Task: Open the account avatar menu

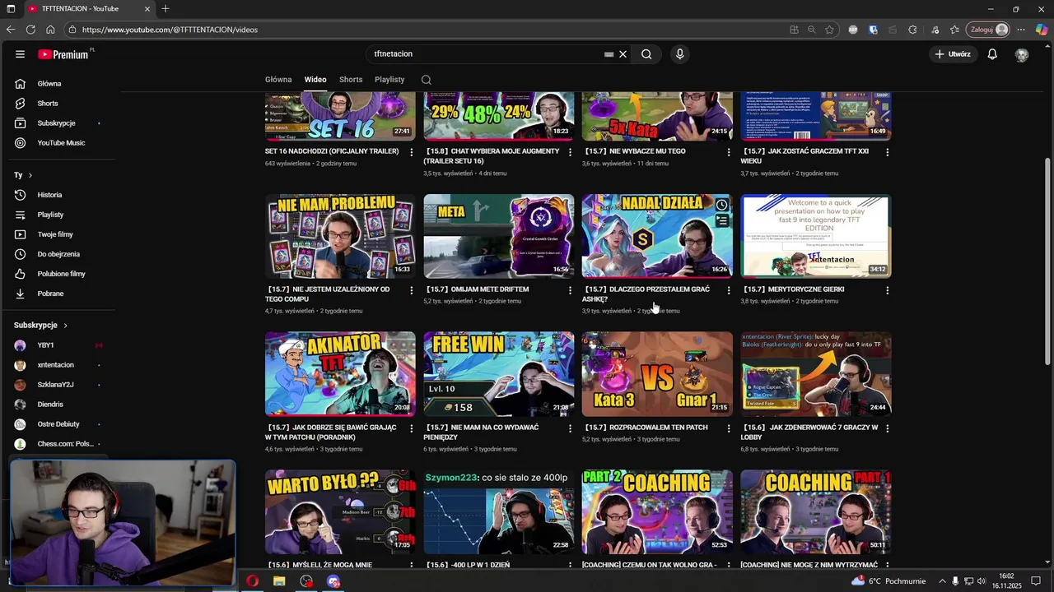Action: click(1022, 54)
